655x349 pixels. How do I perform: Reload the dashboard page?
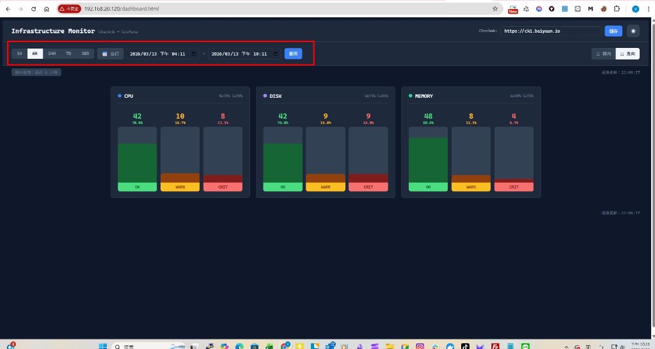[33, 9]
